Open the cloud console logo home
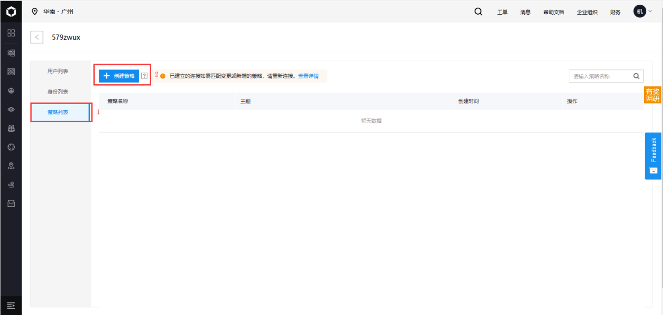Image resolution: width=663 pixels, height=315 pixels. 11,11
